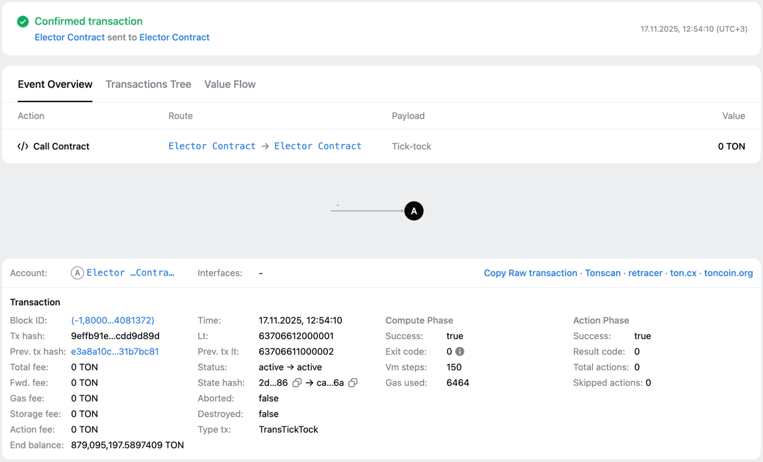Image resolution: width=763 pixels, height=462 pixels.
Task: Click Type tx value TransTickTock
Action: pos(289,430)
